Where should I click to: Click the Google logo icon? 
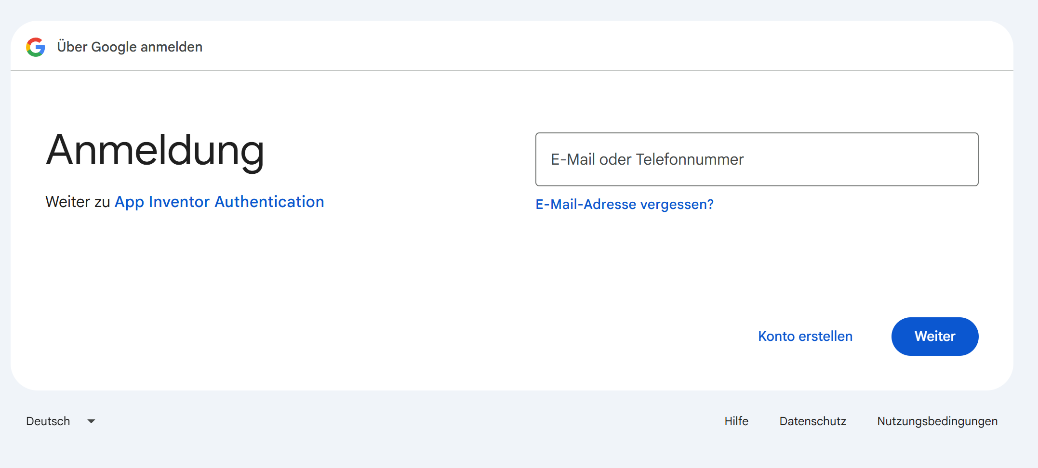coord(36,47)
